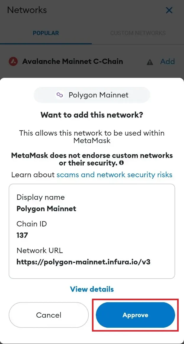Click the Networks header title
Viewport: 184px width, 344px height.
[27, 10]
